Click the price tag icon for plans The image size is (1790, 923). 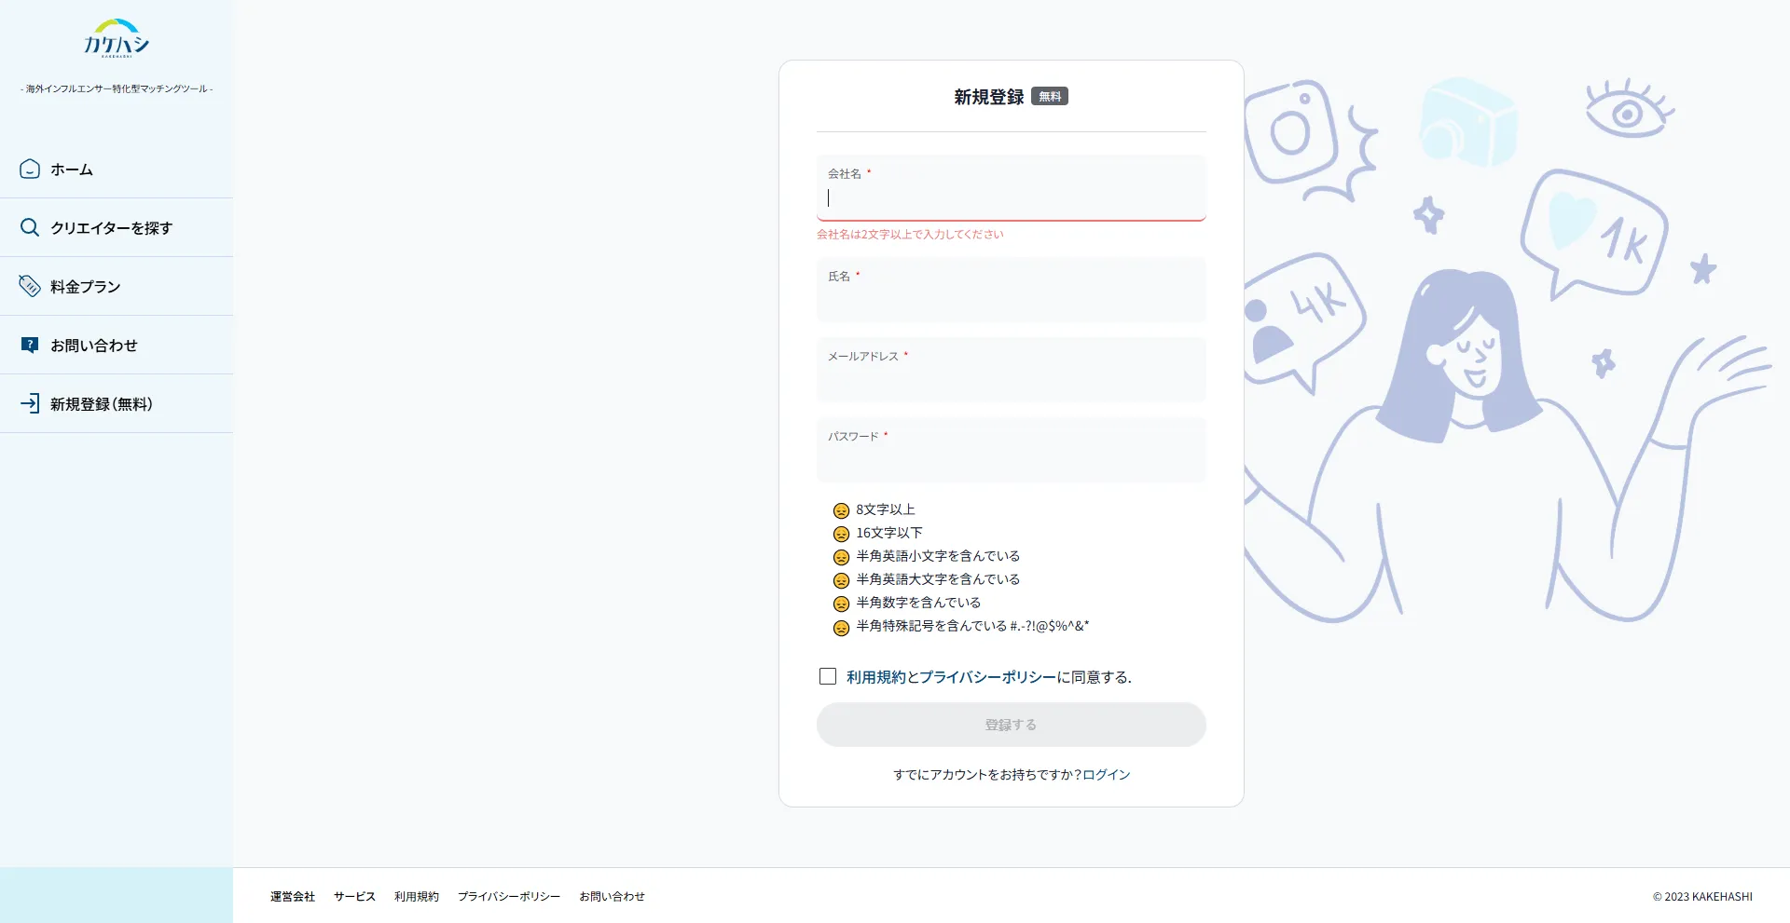(x=30, y=286)
